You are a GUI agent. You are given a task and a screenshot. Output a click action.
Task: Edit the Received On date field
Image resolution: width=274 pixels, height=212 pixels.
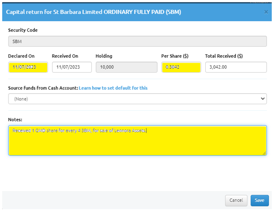coord(72,67)
